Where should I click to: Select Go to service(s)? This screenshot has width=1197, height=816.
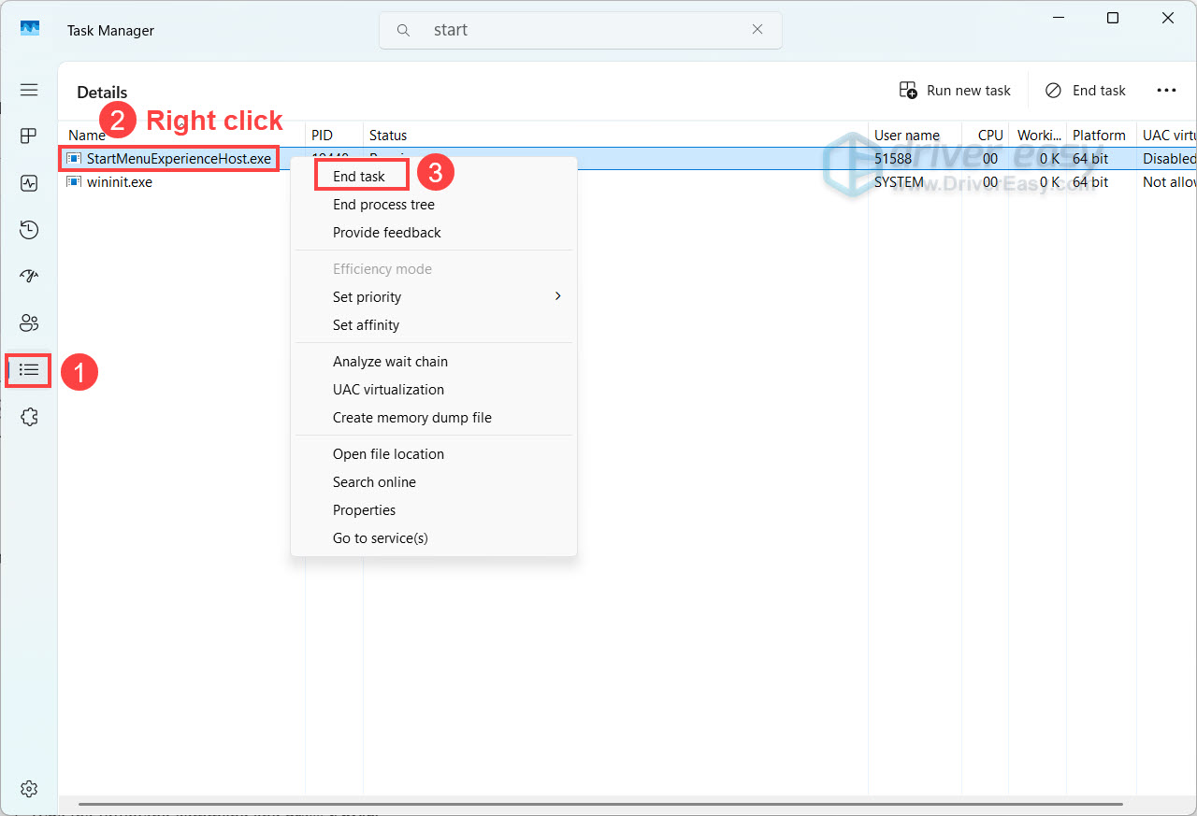click(380, 538)
